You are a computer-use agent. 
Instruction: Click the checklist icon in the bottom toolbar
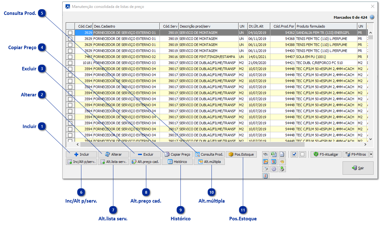(266, 176)
